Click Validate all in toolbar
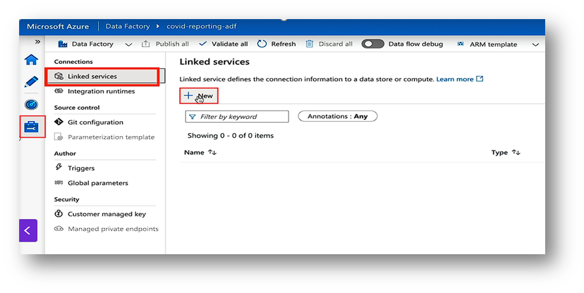The image size is (584, 293). 223,44
